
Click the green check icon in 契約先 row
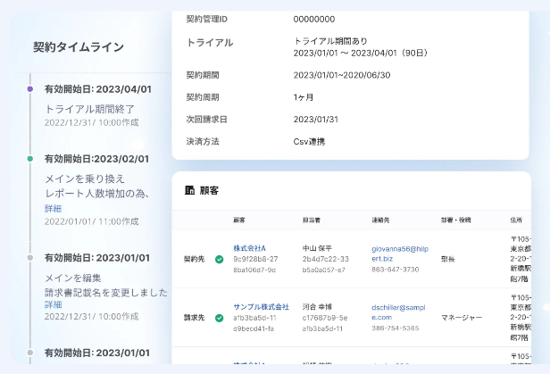point(219,259)
